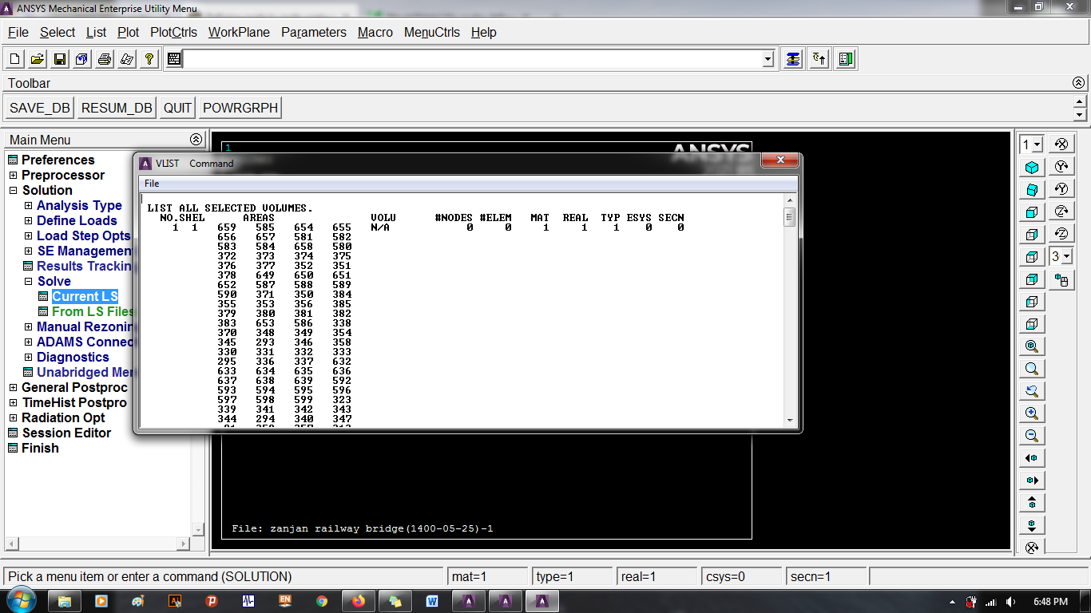Collapse the Toolbar panel
Viewport: 1091px width, 613px height.
(x=1078, y=83)
